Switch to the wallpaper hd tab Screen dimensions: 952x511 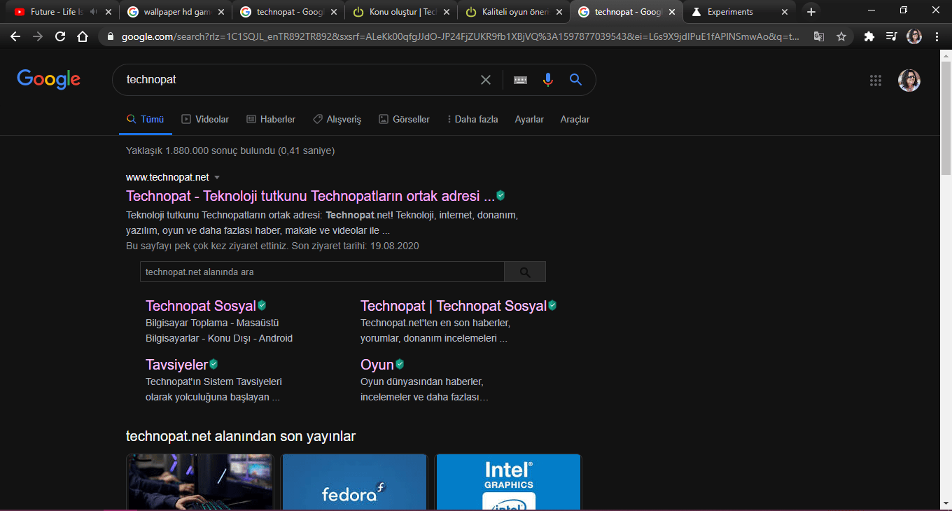pos(175,12)
